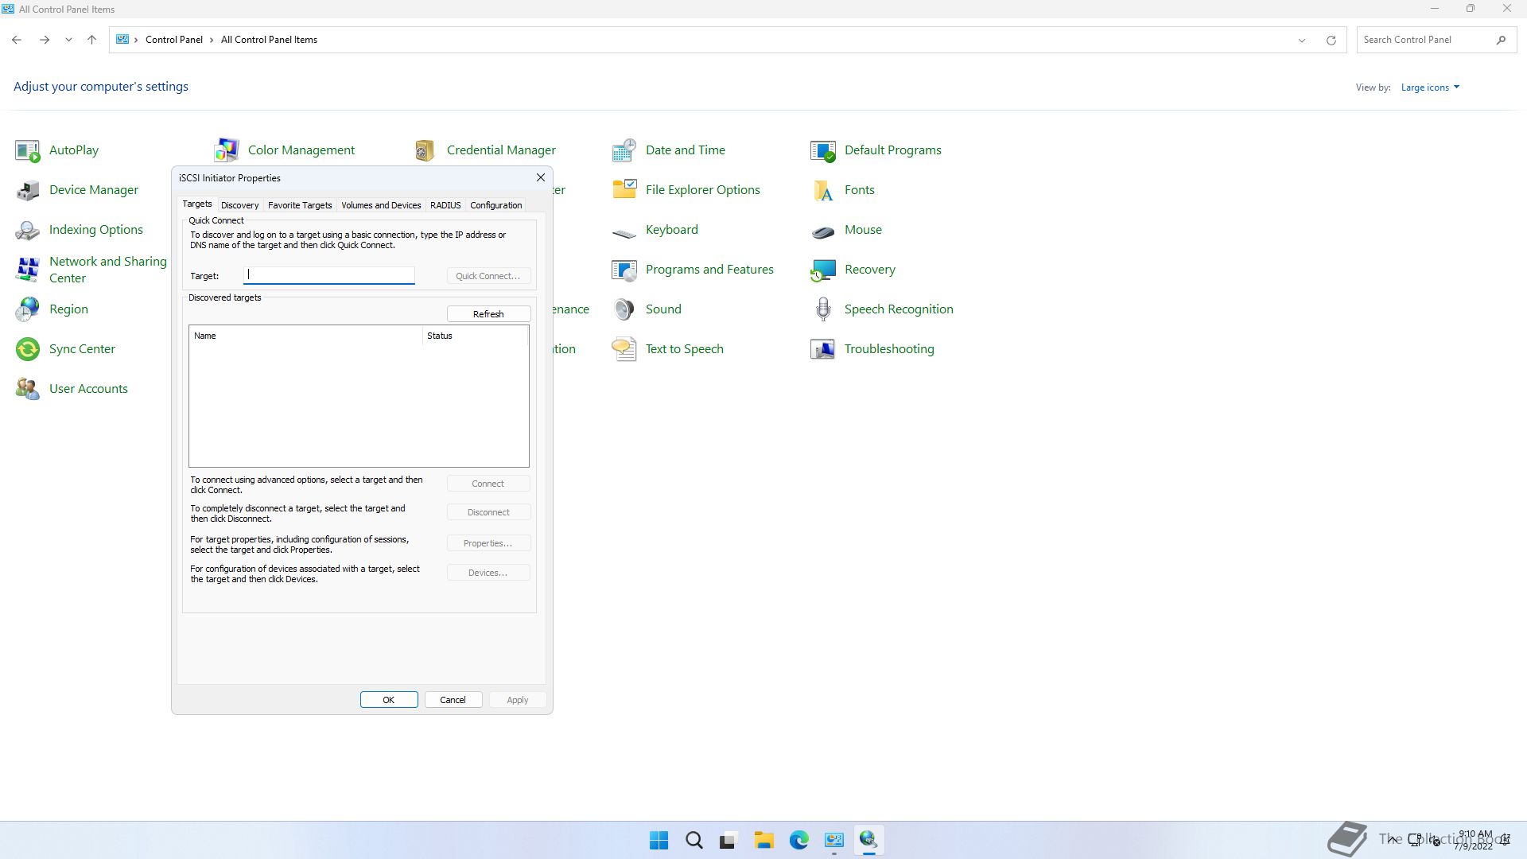Screen dimensions: 1527x859
Task: Open recent locations dropdown arrow
Action: [x=68, y=40]
